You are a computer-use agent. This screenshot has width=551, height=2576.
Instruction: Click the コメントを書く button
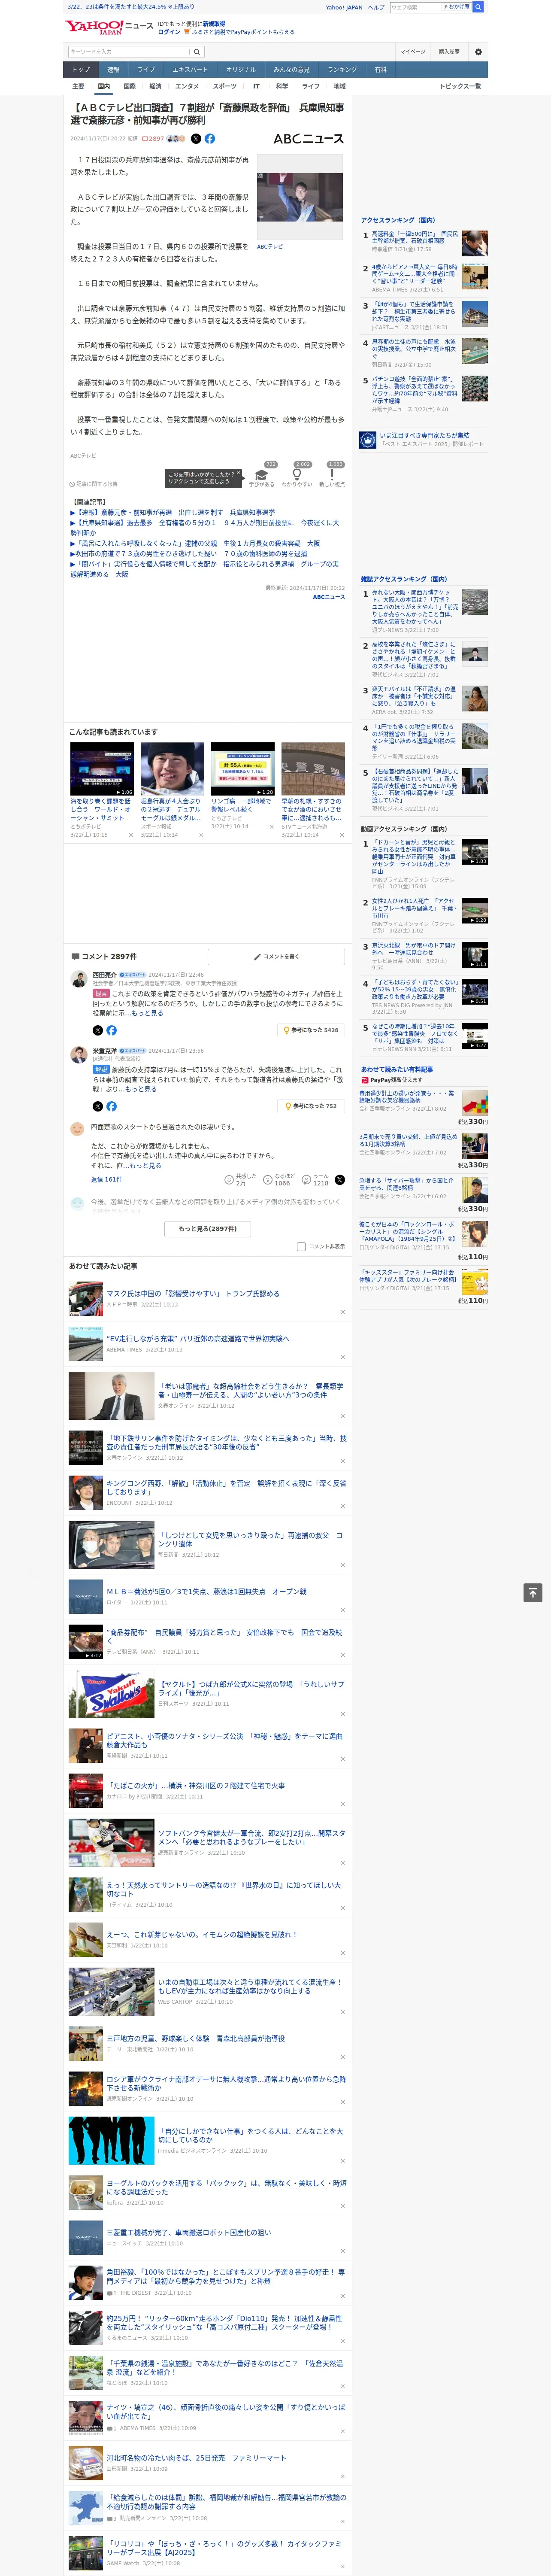(276, 956)
